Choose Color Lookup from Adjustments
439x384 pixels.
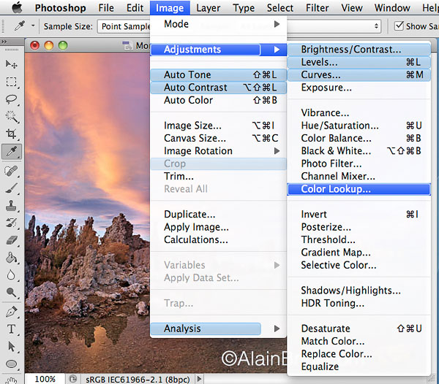[x=336, y=189]
